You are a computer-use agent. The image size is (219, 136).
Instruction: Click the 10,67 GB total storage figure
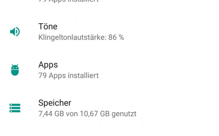click(x=95, y=114)
